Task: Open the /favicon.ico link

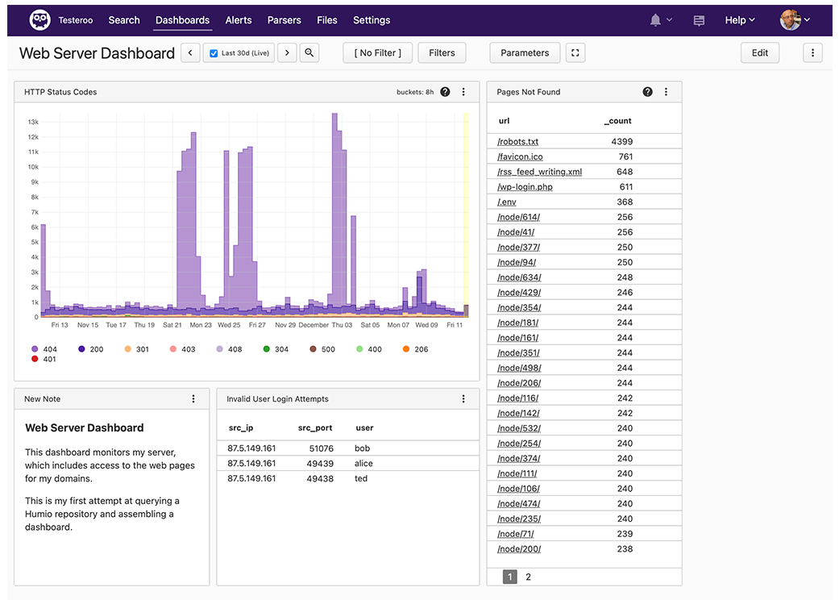Action: coord(520,156)
